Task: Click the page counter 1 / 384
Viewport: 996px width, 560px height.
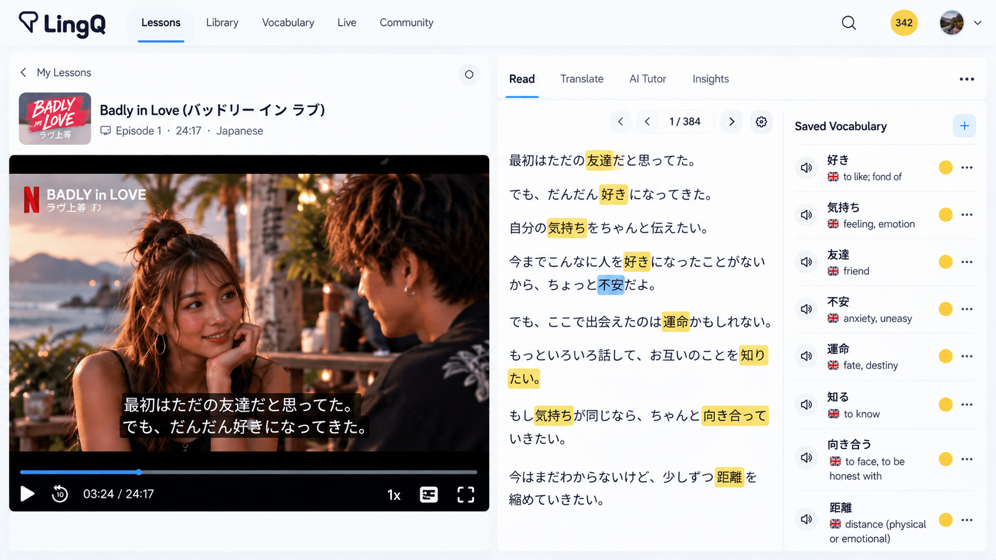Action: click(x=685, y=121)
